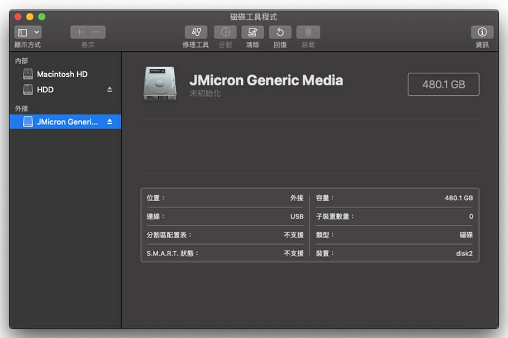
Task: Maximize window with the green button
Action: (42, 17)
